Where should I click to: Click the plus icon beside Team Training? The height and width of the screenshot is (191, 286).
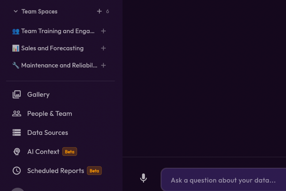click(x=103, y=31)
